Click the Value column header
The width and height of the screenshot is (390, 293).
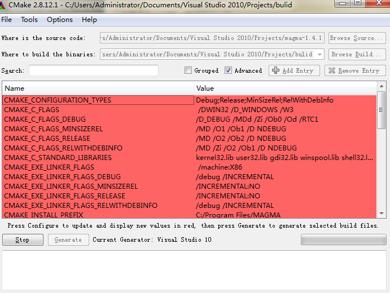tap(285, 88)
